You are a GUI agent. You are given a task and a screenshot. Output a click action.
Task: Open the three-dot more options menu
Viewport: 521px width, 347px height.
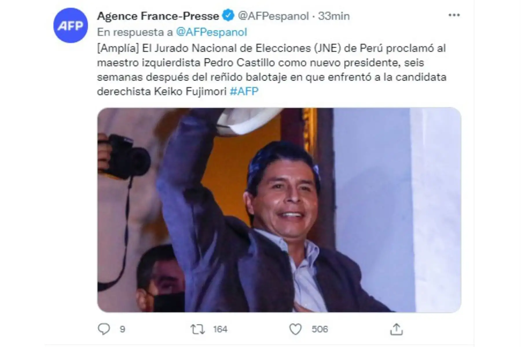coord(454,15)
